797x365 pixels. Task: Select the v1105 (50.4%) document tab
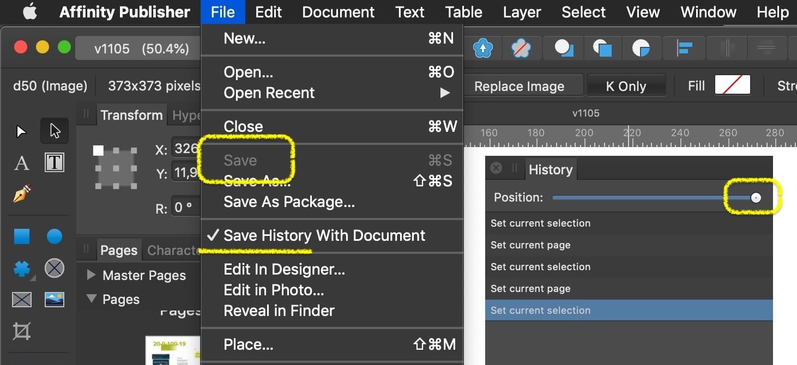141,48
